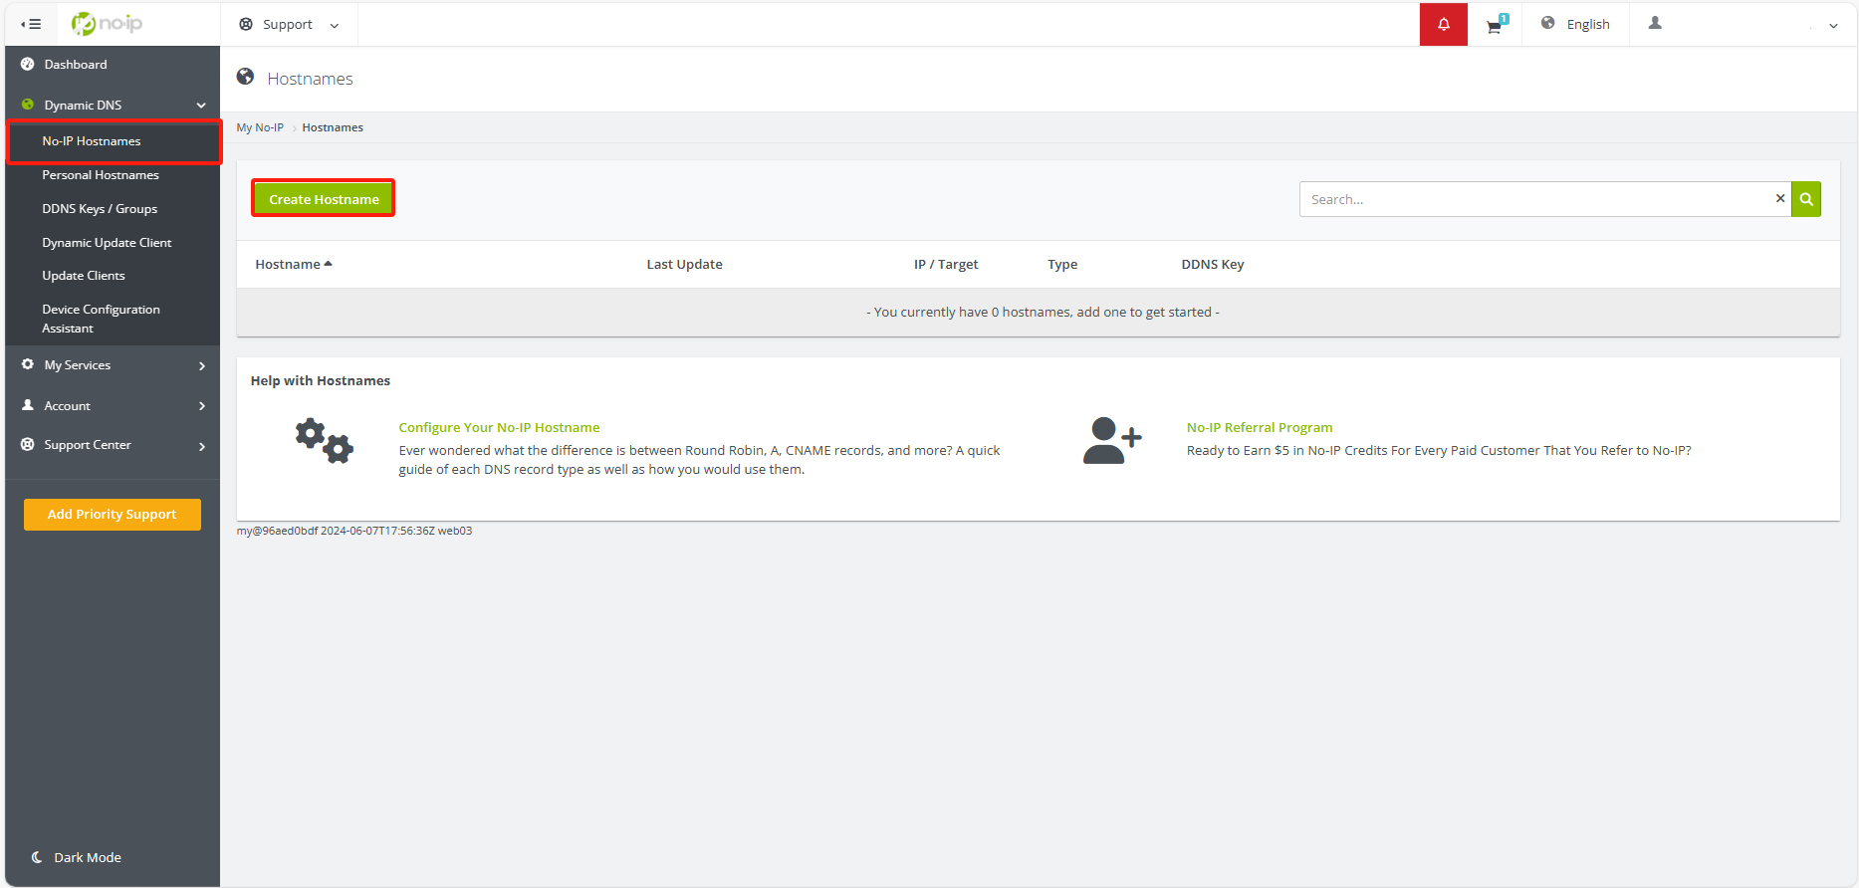Open the Support dropdown menu
Image resolution: width=1859 pixels, height=888 pixels.
tap(289, 24)
